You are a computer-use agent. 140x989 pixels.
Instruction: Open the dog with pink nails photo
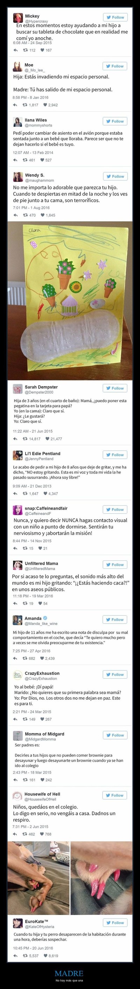38,879
